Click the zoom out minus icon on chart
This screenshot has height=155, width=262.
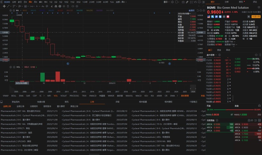tap(201, 10)
